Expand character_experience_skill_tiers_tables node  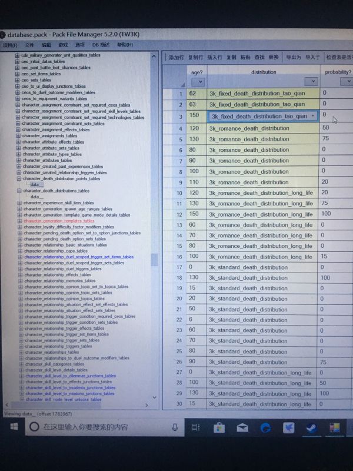(x=19, y=203)
